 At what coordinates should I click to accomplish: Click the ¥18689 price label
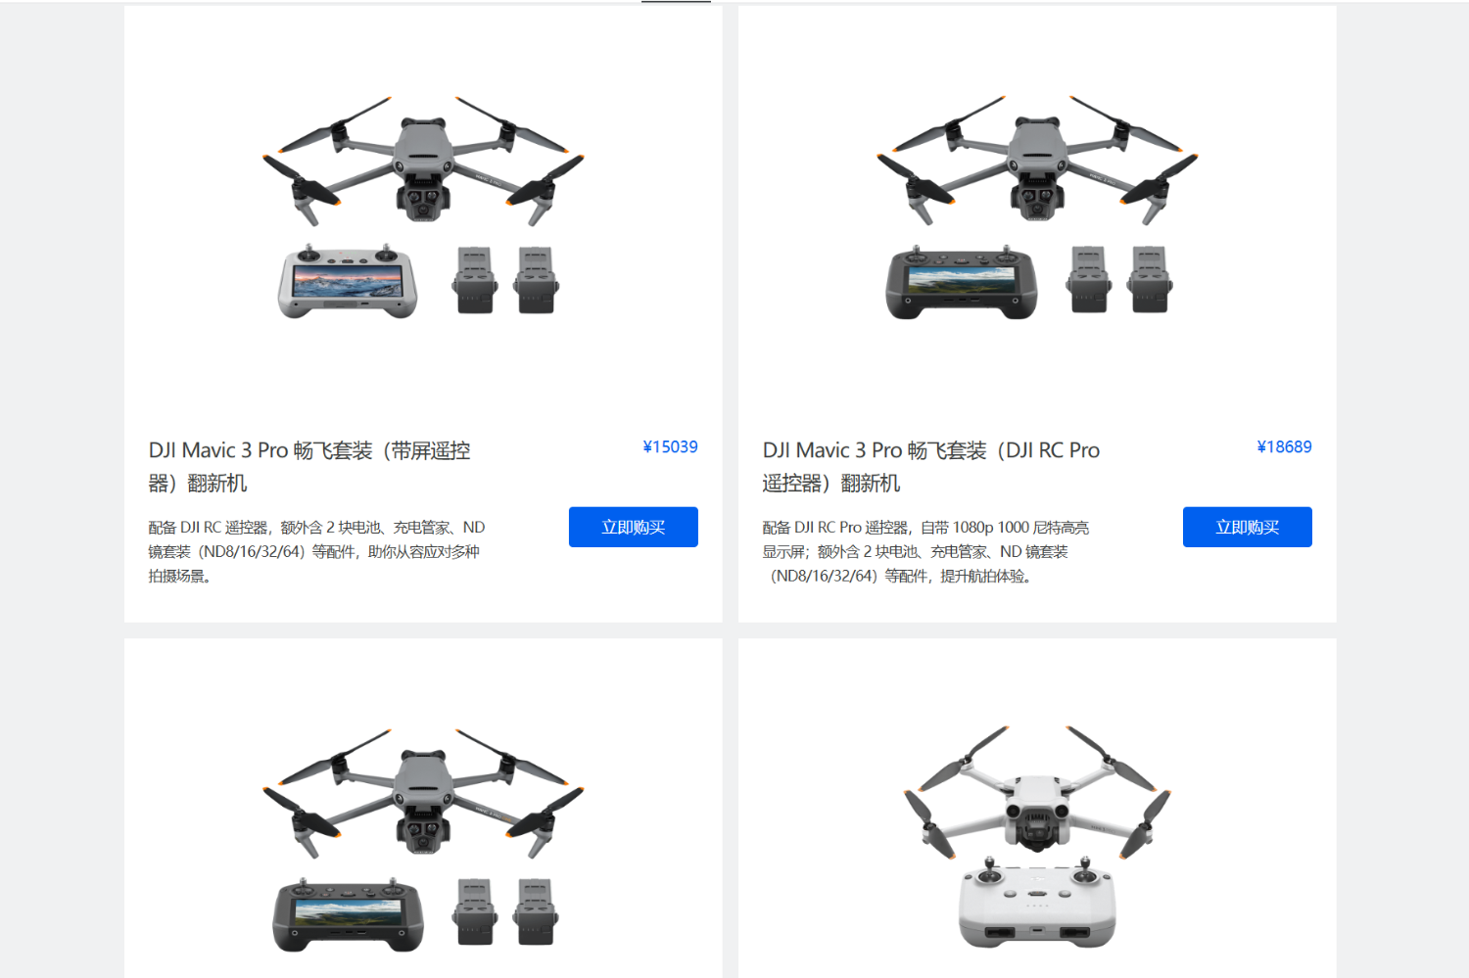coord(1284,446)
